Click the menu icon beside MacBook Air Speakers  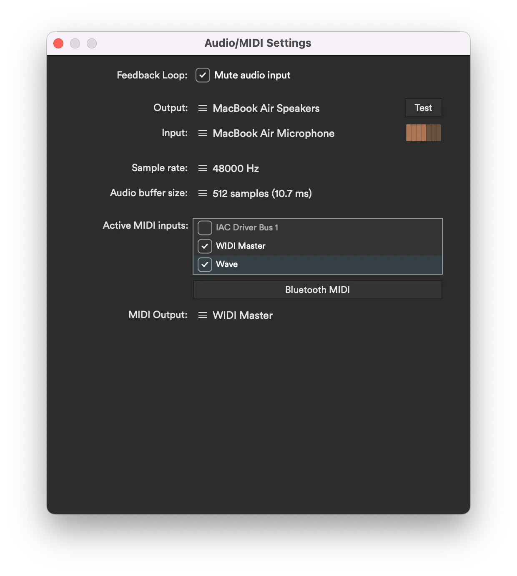(203, 108)
